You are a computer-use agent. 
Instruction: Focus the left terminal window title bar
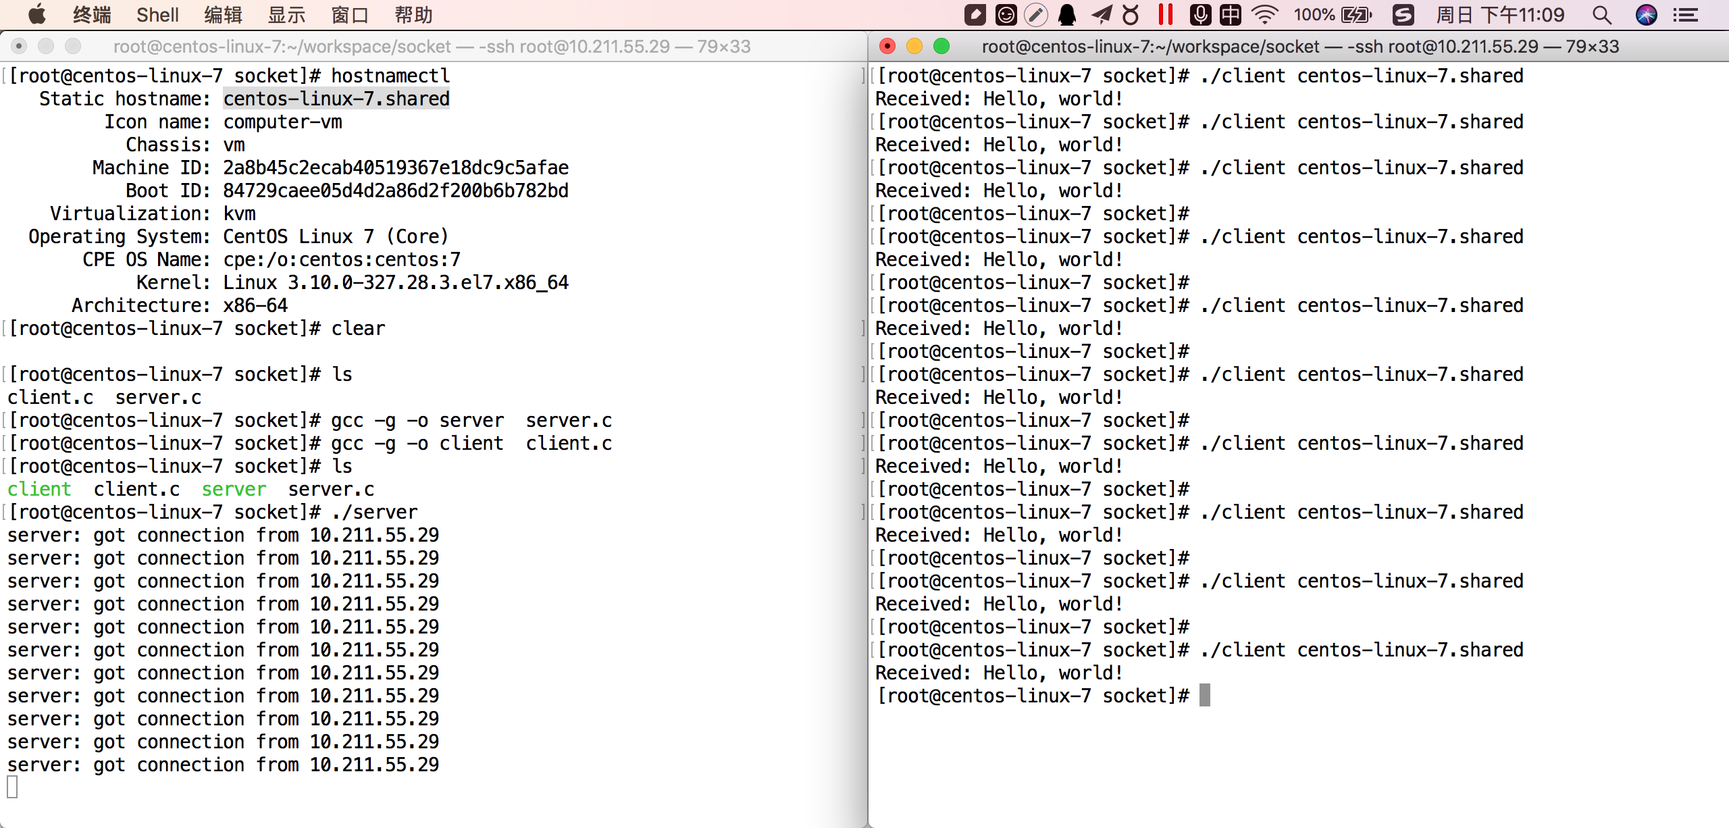[x=432, y=46]
